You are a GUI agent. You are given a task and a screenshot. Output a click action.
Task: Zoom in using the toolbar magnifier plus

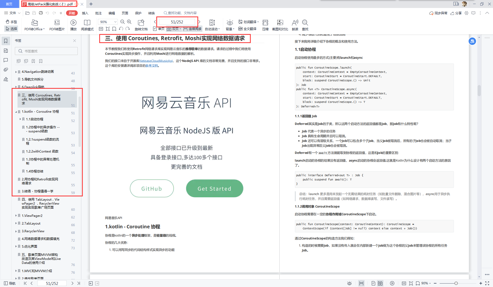(x=129, y=22)
